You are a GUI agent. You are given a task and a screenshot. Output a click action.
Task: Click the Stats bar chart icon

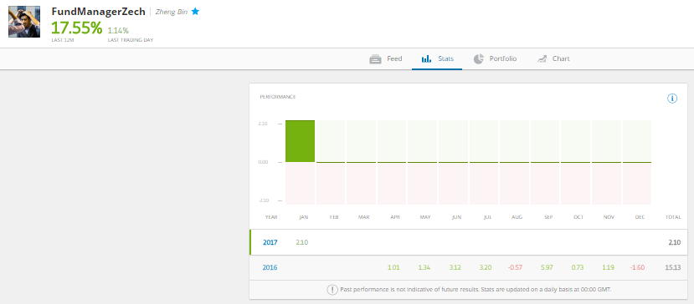[x=426, y=58]
